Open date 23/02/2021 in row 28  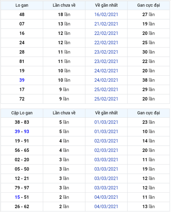pos(106,52)
